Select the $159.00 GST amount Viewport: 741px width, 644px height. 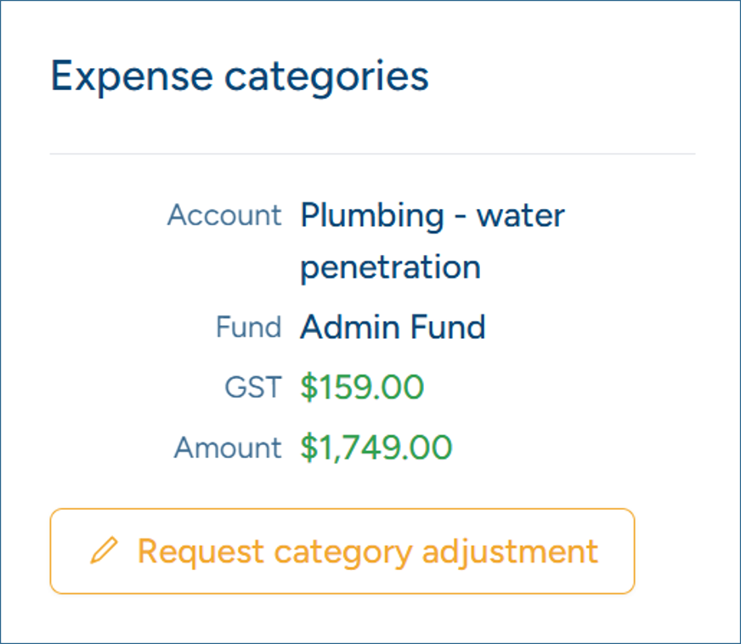pyautogui.click(x=362, y=387)
